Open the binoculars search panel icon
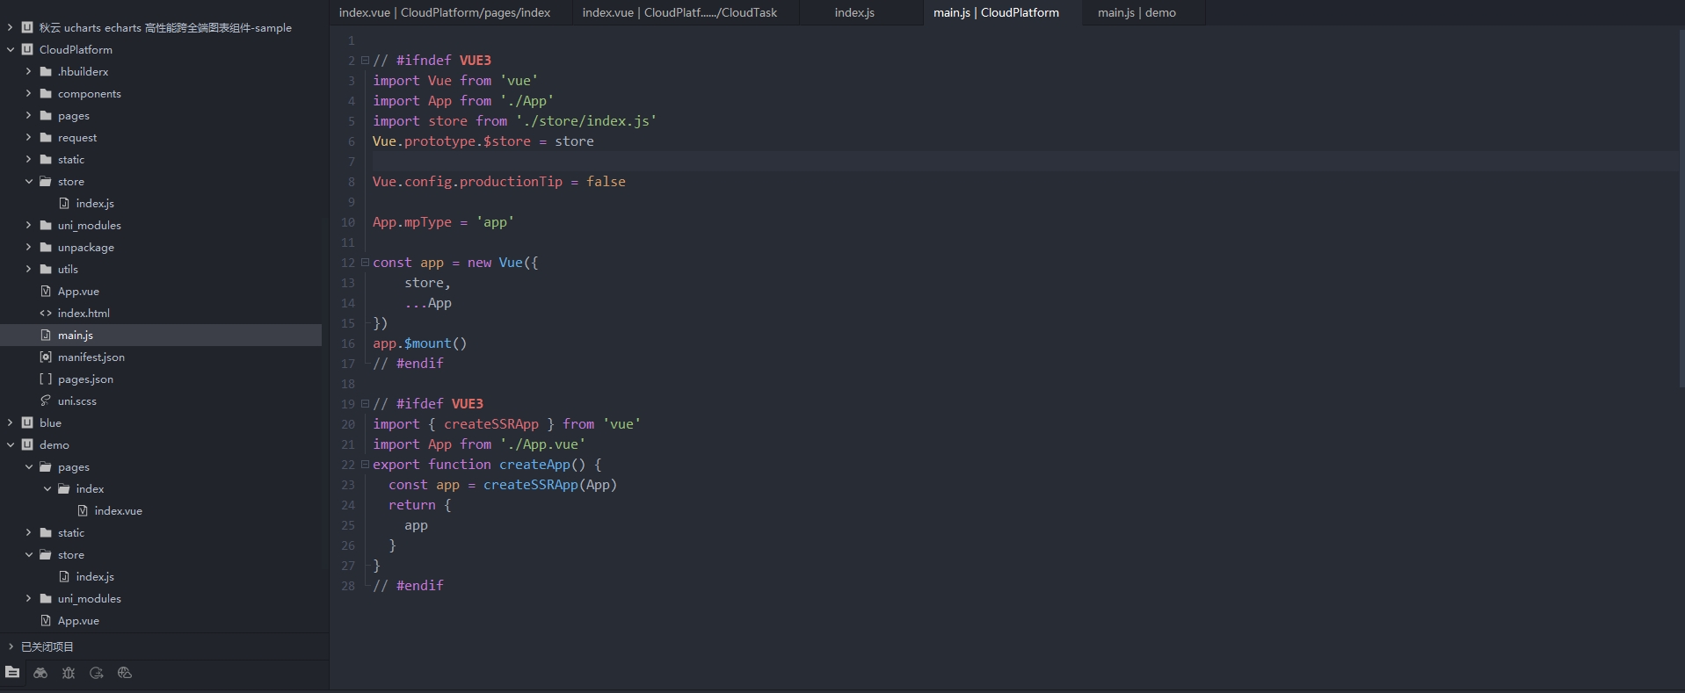This screenshot has width=1685, height=693. [40, 673]
